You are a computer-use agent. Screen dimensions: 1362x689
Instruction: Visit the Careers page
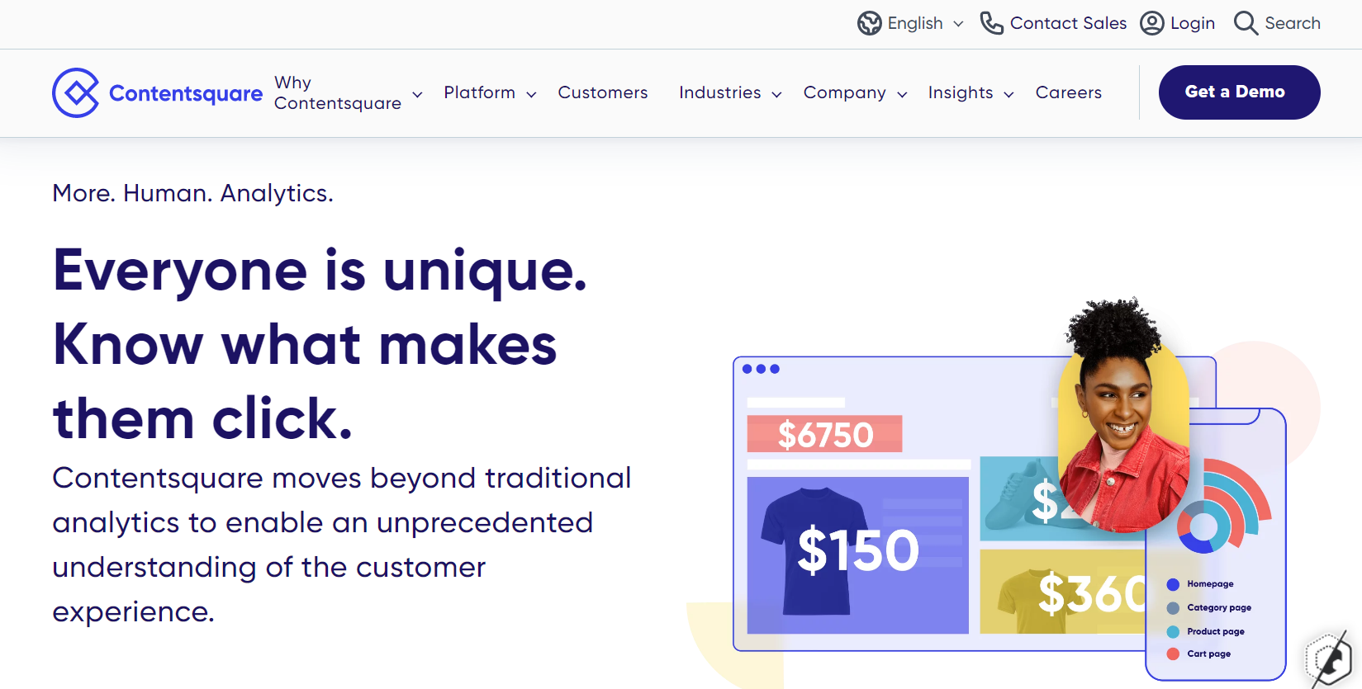point(1068,92)
